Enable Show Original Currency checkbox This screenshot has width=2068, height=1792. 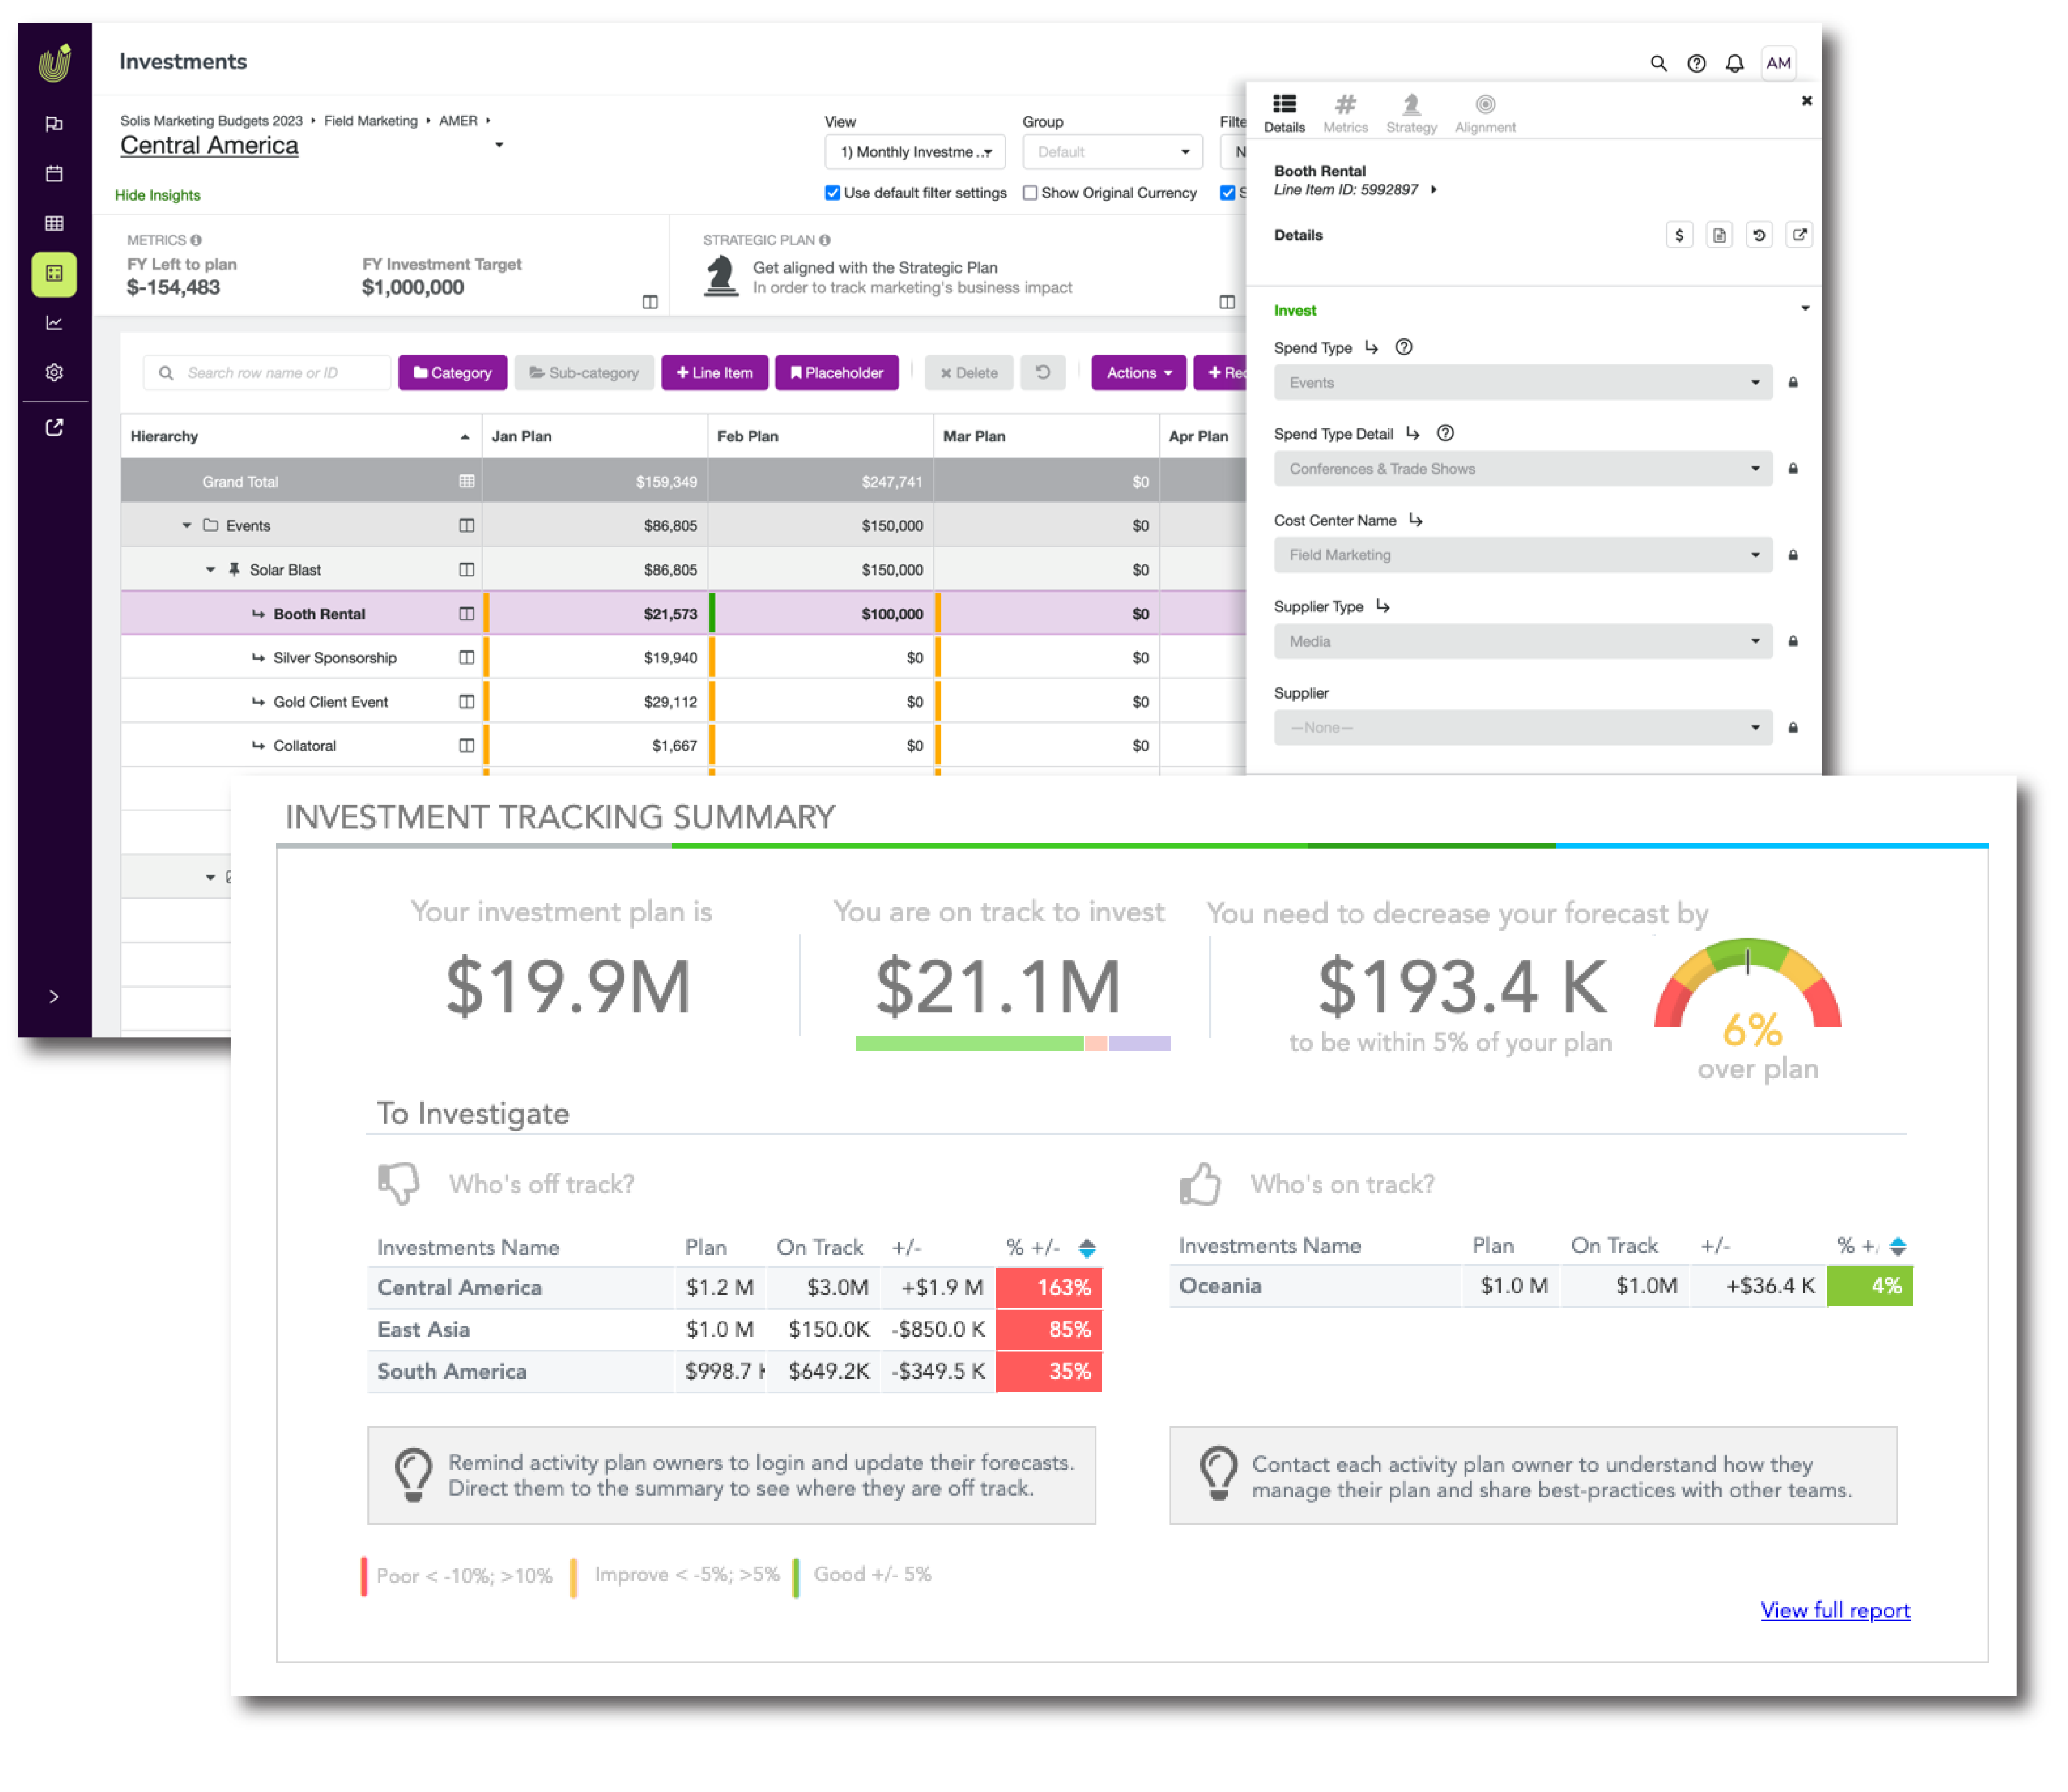1030,193
